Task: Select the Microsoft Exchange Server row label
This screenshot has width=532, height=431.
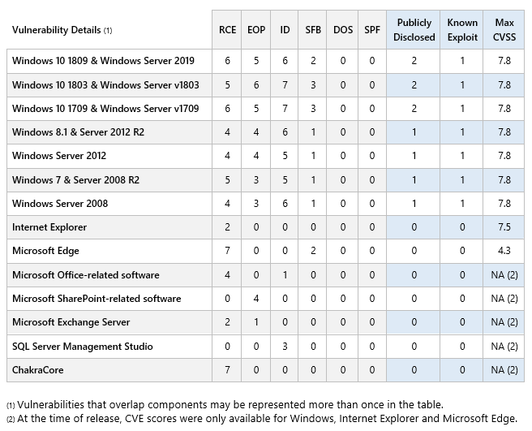Action: click(71, 322)
